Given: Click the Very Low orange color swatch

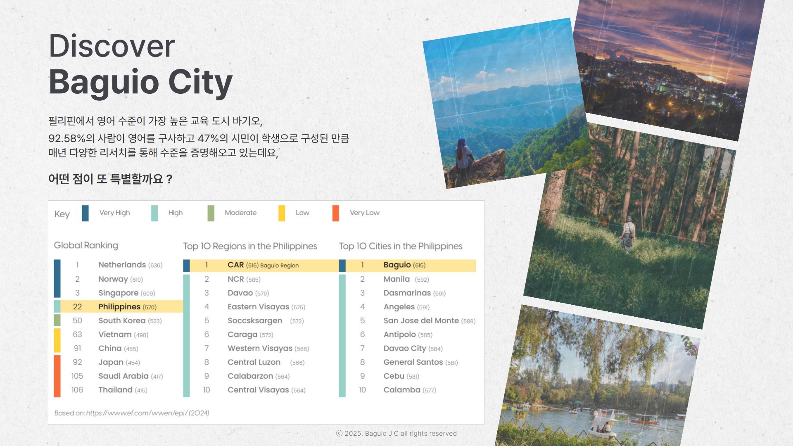Looking at the screenshot, I should click(335, 213).
